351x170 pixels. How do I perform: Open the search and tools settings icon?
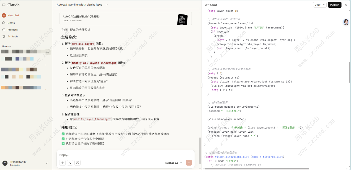pyautogui.click(x=70, y=163)
